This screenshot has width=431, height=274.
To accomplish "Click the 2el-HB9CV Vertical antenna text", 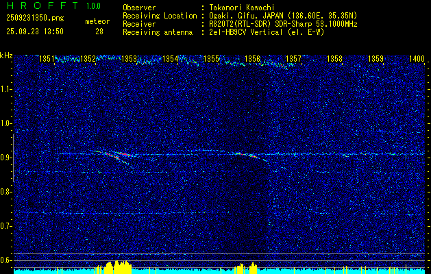I will coord(267,32).
